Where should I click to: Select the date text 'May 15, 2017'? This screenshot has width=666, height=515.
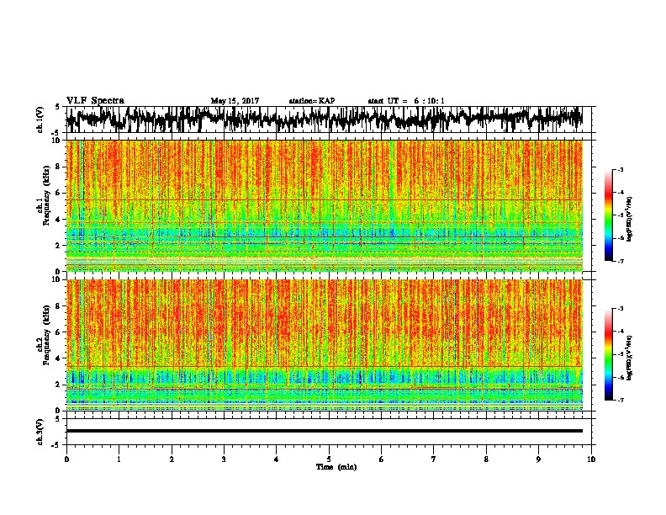click(x=235, y=101)
